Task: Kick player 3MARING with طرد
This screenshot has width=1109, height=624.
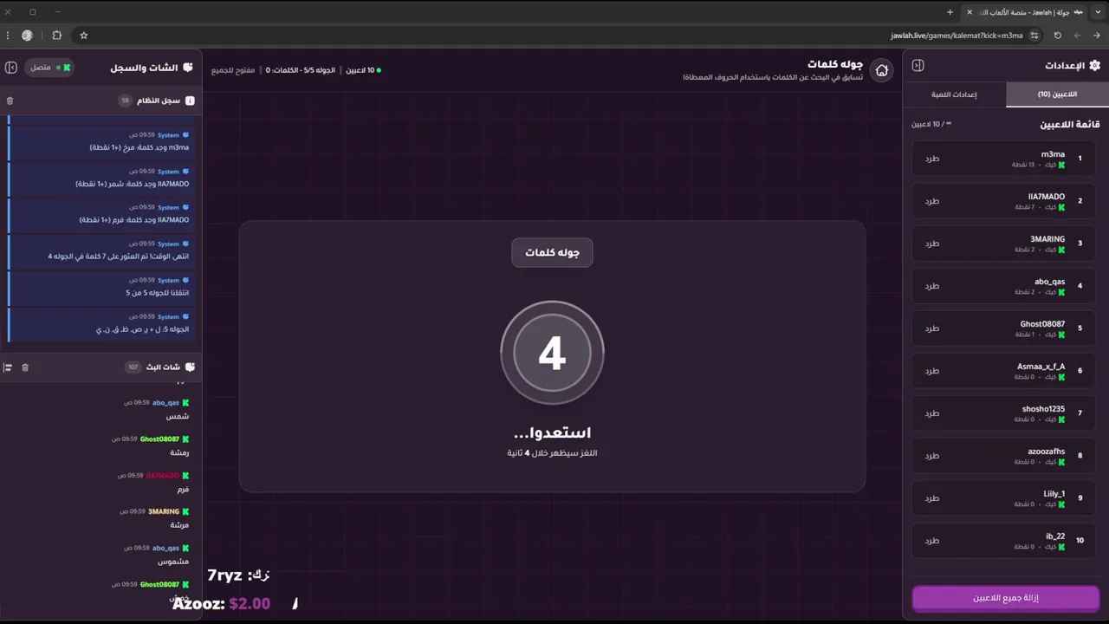Action: coord(931,244)
